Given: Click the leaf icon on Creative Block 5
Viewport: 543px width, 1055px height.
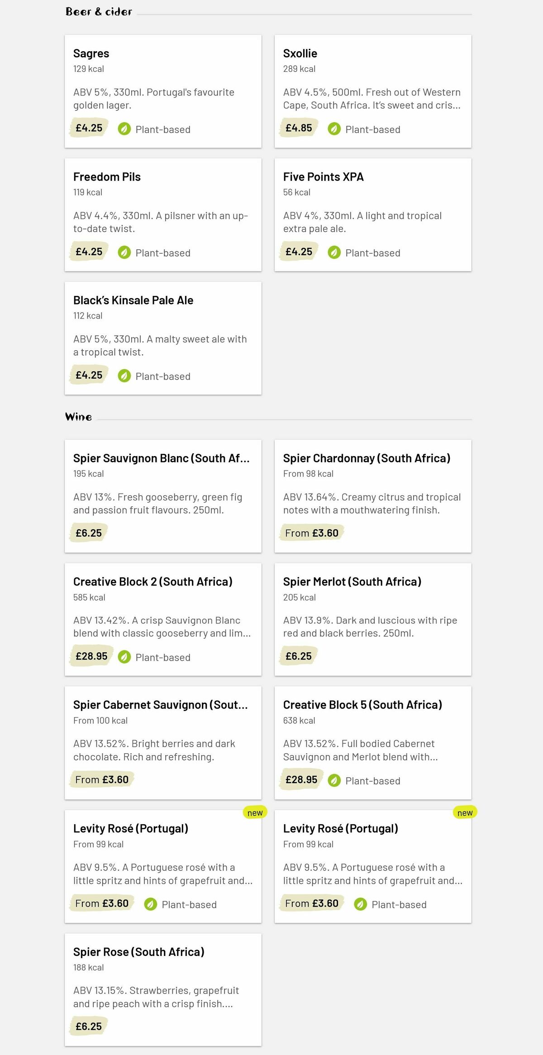Looking at the screenshot, I should tap(333, 780).
